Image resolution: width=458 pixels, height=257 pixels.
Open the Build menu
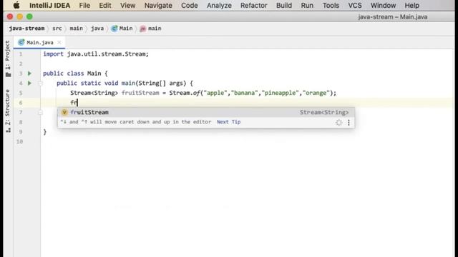(x=284, y=5)
